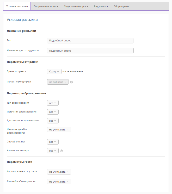The image size is (172, 194).
Task: Open Личный кабинет у гостя dropdown
Action: [59, 182]
